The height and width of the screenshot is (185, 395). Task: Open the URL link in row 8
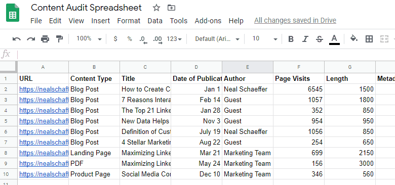(x=44, y=153)
